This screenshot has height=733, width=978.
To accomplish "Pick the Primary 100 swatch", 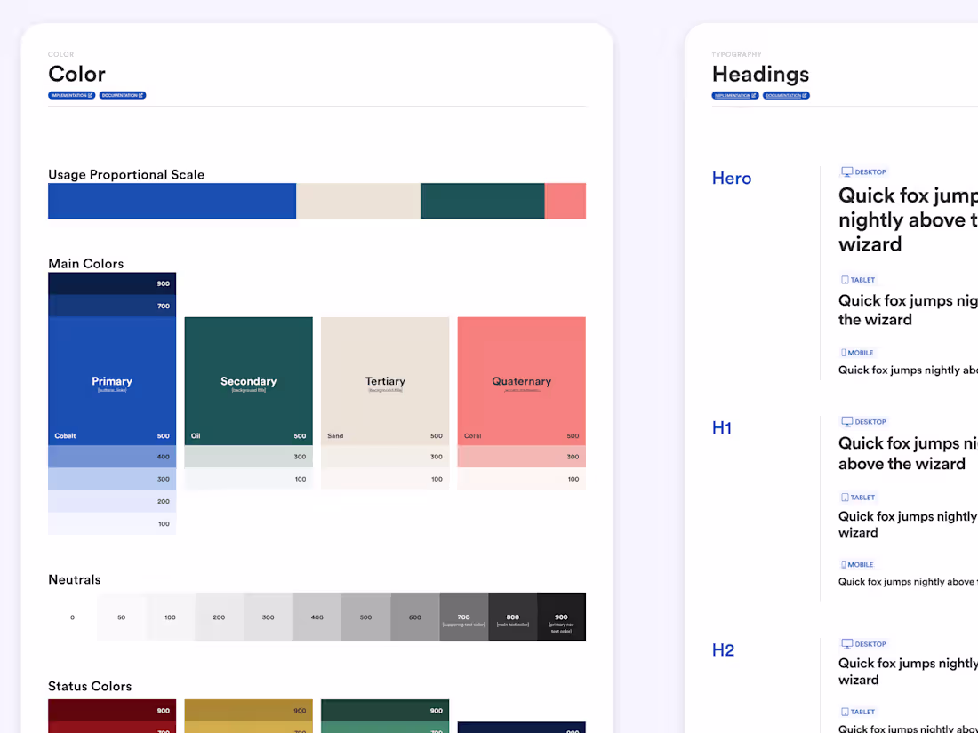I will (x=112, y=523).
